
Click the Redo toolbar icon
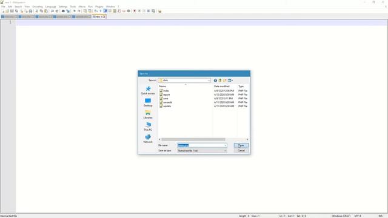[57, 11]
